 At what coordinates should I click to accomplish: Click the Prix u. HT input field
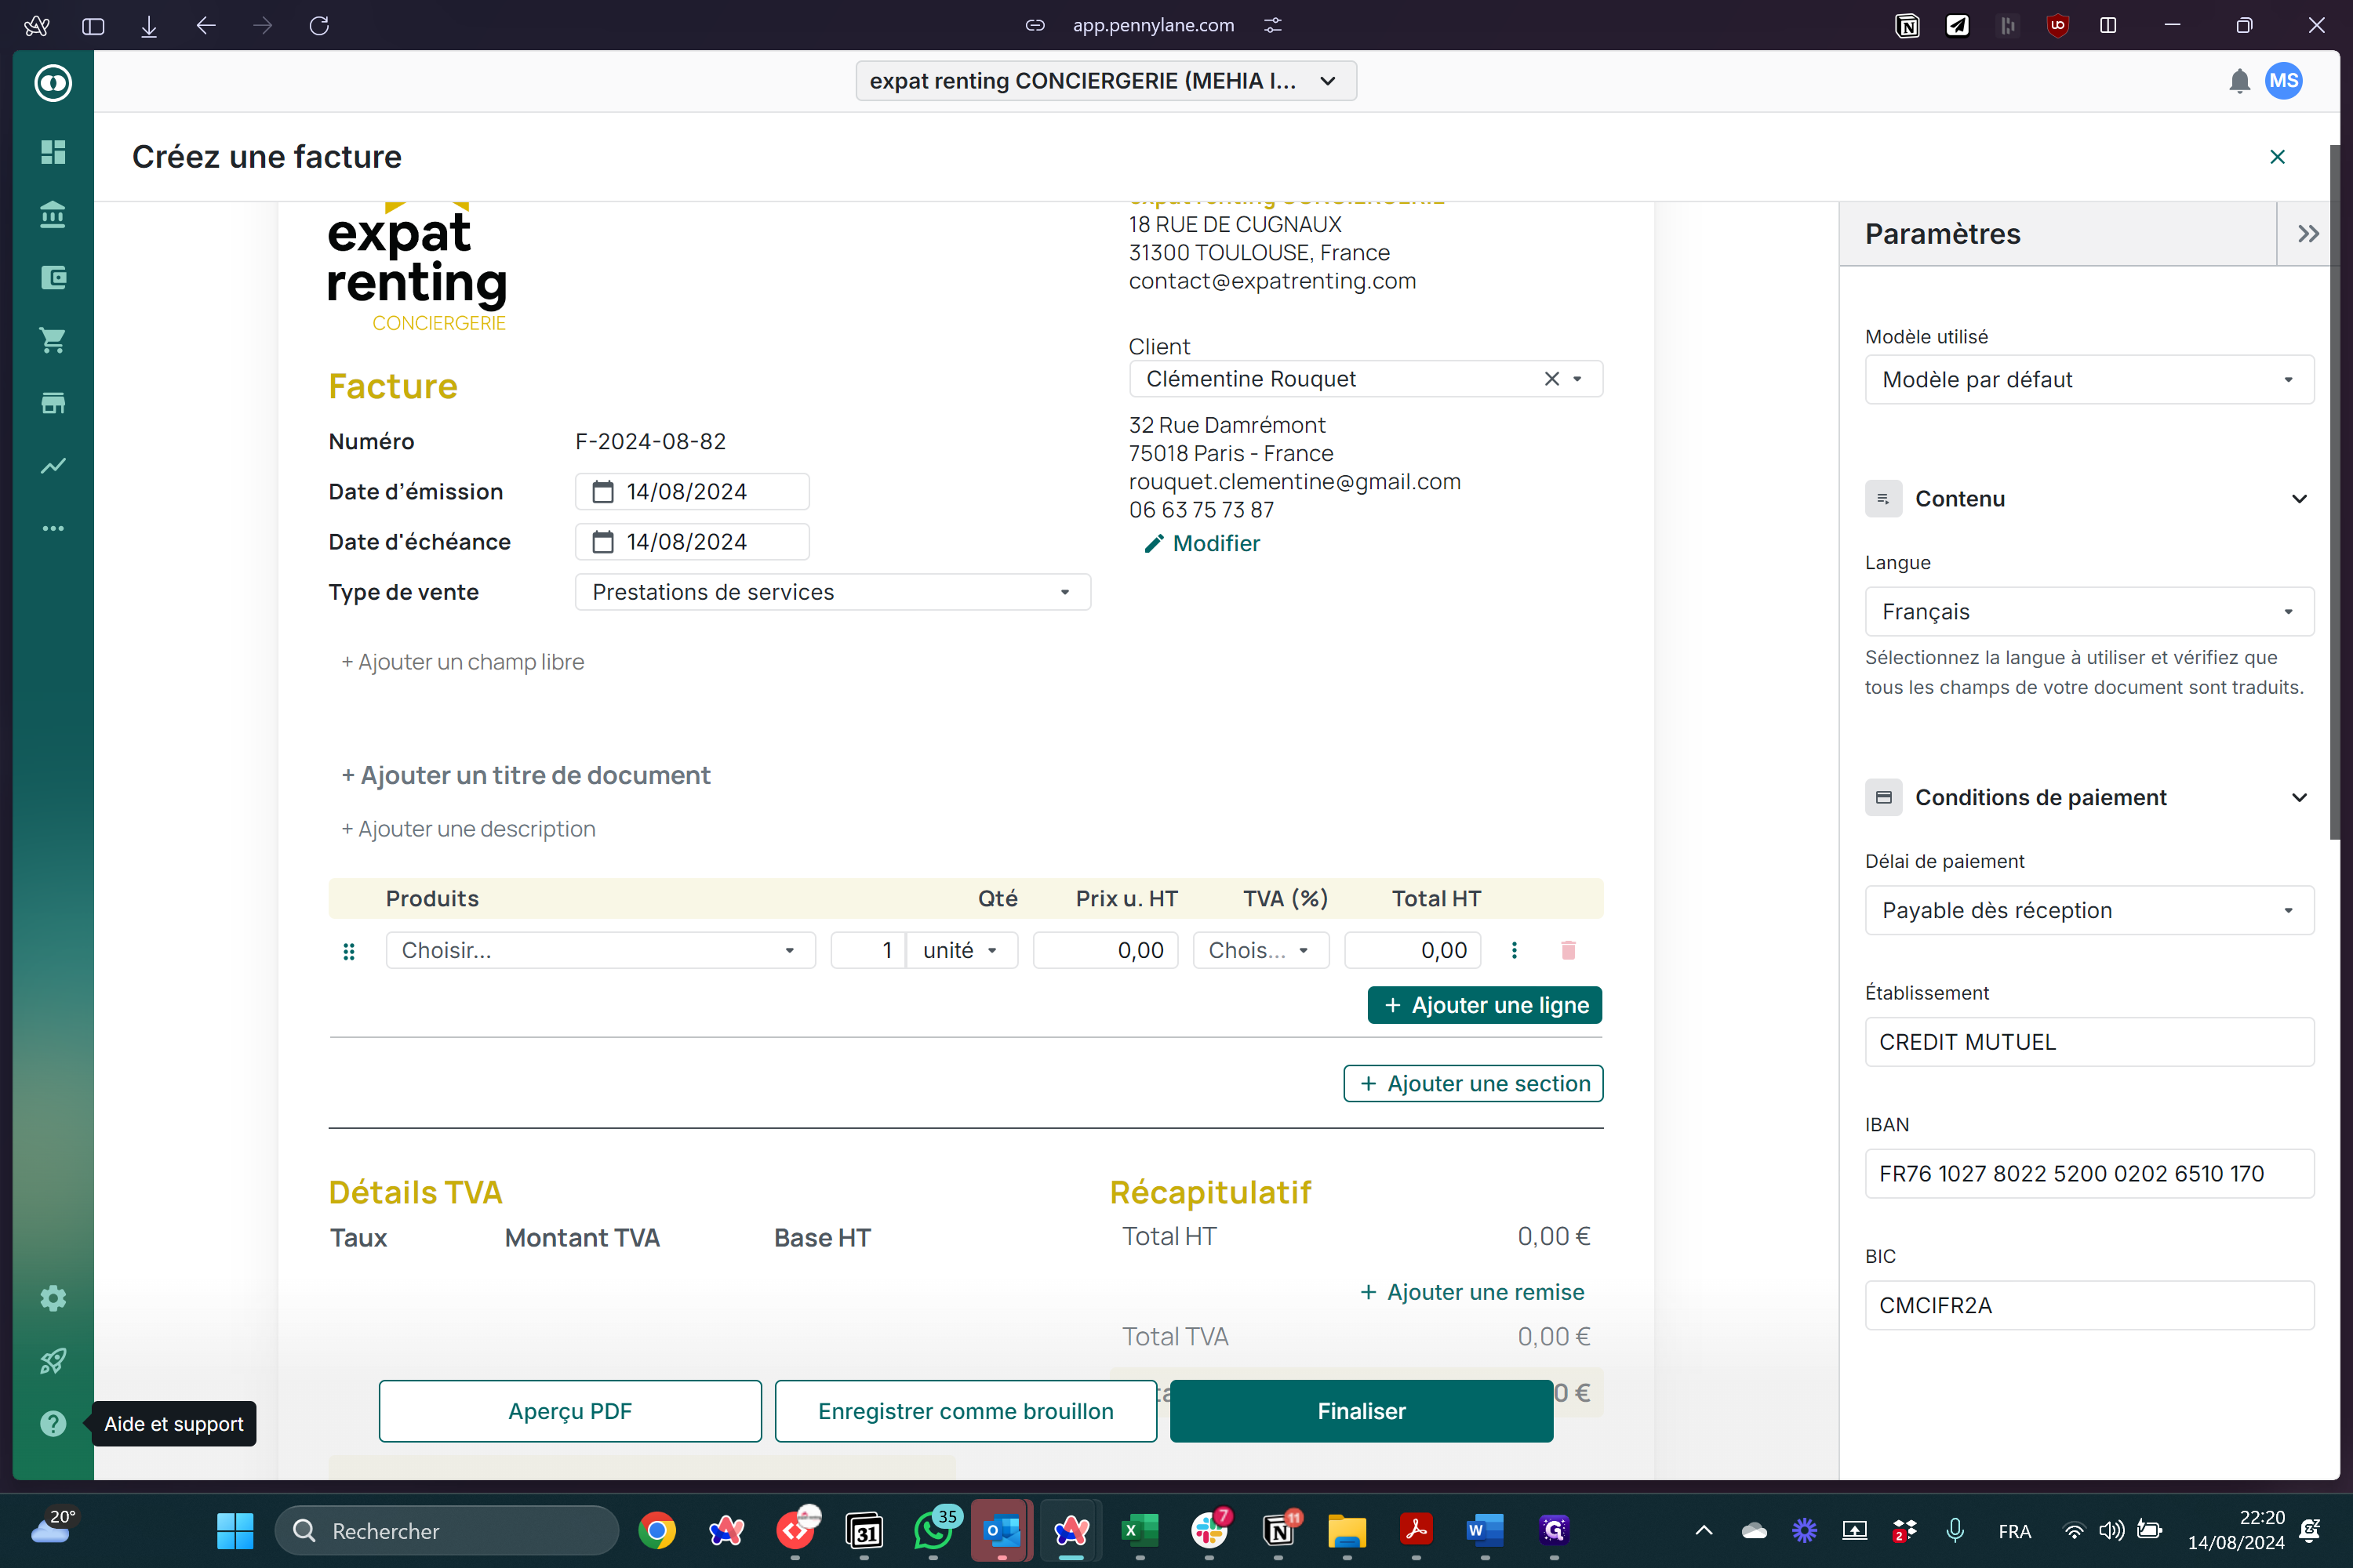point(1105,950)
